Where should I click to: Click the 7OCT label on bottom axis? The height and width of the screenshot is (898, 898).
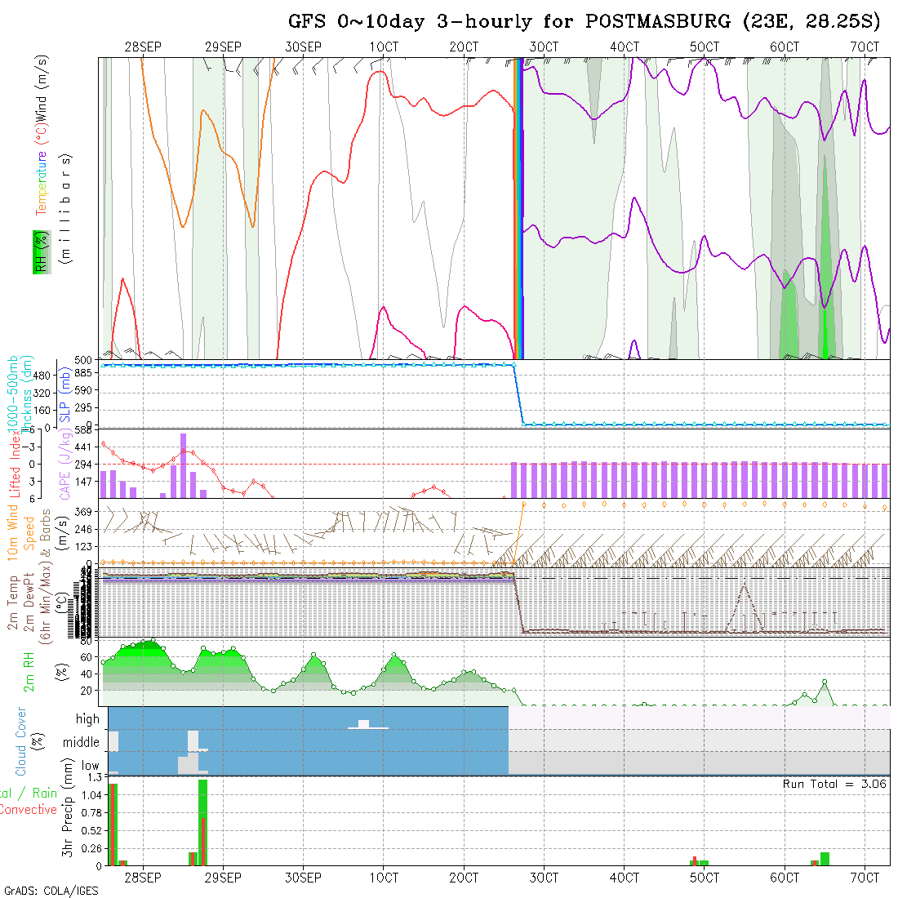[x=865, y=878]
